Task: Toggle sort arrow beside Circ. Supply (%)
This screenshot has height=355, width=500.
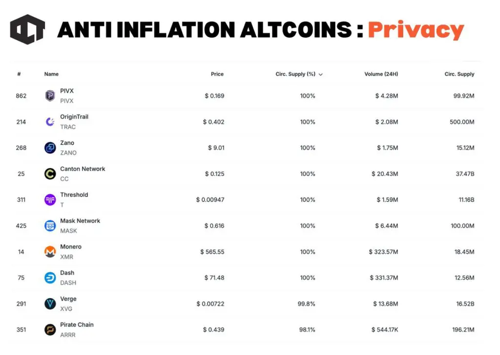Action: coord(321,74)
